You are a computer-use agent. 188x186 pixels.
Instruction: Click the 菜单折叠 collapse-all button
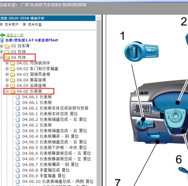click(35, 24)
